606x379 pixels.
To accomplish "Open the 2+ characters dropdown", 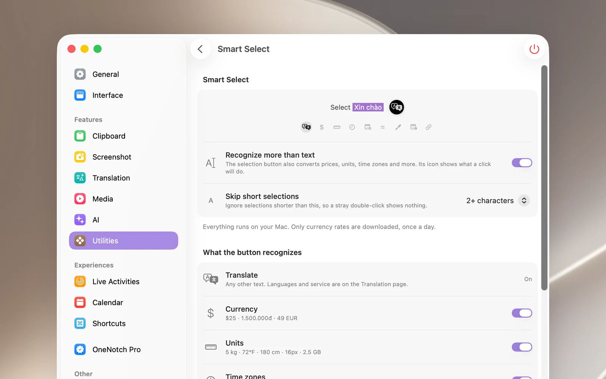I will click(498, 200).
